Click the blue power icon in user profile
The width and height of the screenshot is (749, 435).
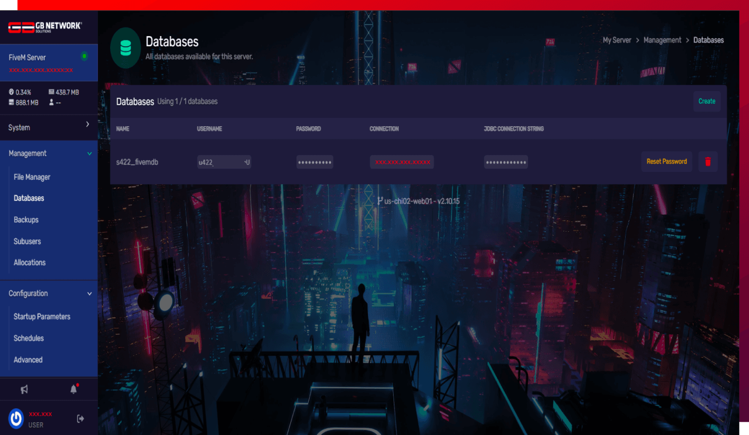[x=15, y=418]
